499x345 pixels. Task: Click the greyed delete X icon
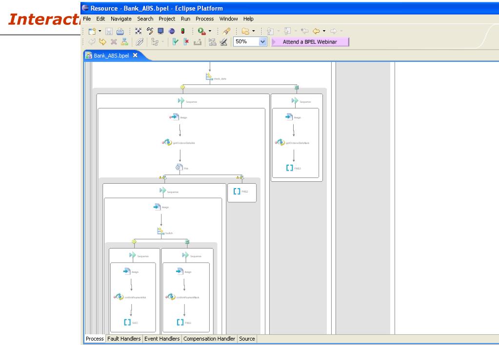tap(114, 41)
